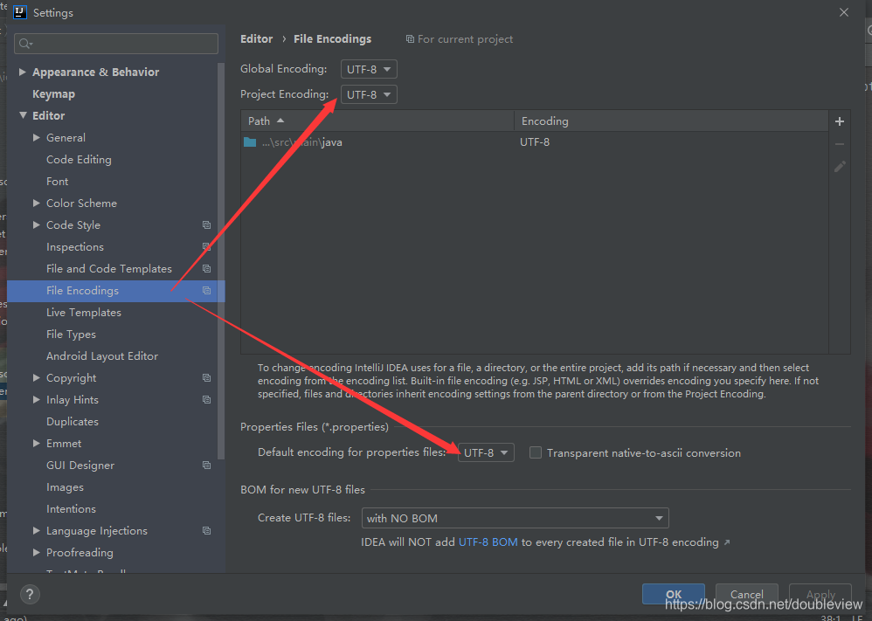
Task: Click the OK button
Action: point(674,594)
